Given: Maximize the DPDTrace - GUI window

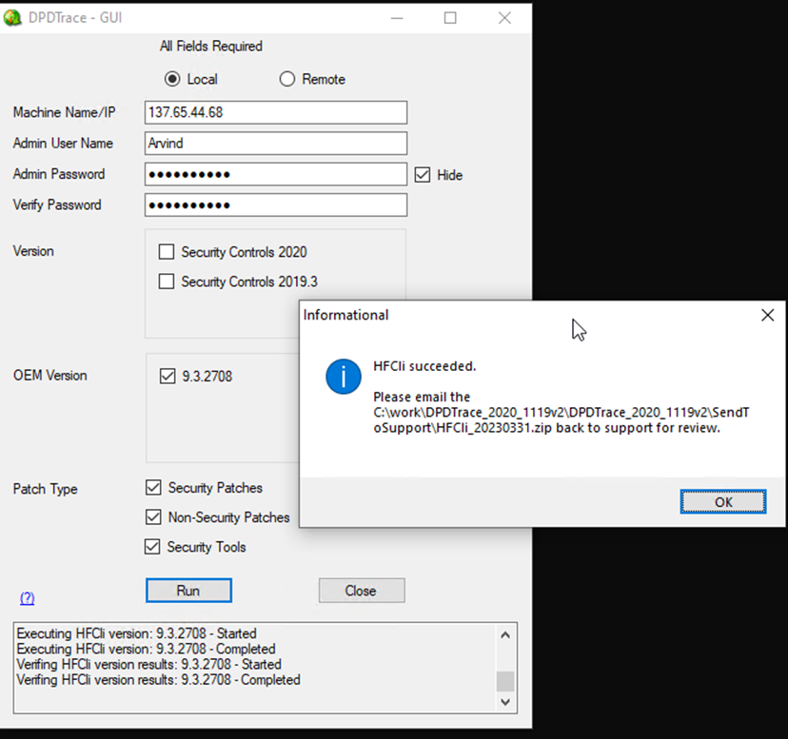Looking at the screenshot, I should click(x=450, y=18).
